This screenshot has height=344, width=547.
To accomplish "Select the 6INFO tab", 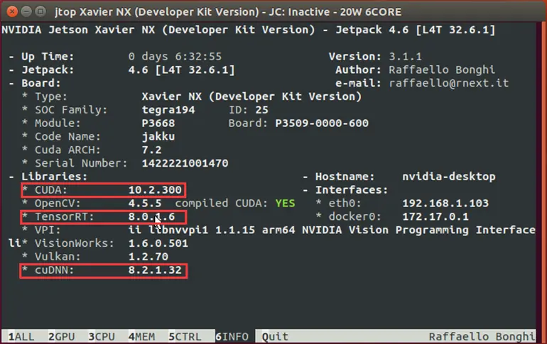I will coord(232,337).
